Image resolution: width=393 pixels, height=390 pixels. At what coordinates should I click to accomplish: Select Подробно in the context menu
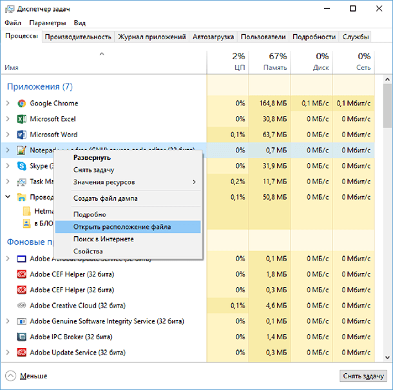point(128,214)
